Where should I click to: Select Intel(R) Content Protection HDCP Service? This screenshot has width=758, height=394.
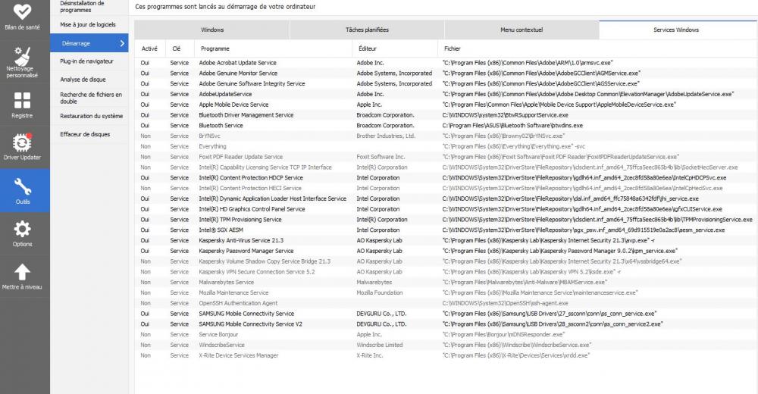[446, 178]
